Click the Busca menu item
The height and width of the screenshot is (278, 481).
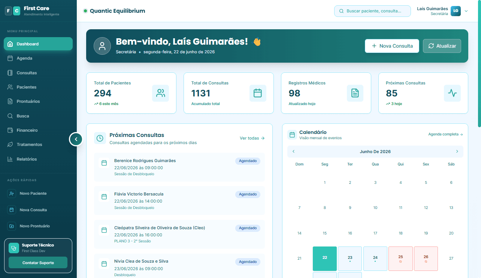click(x=38, y=116)
